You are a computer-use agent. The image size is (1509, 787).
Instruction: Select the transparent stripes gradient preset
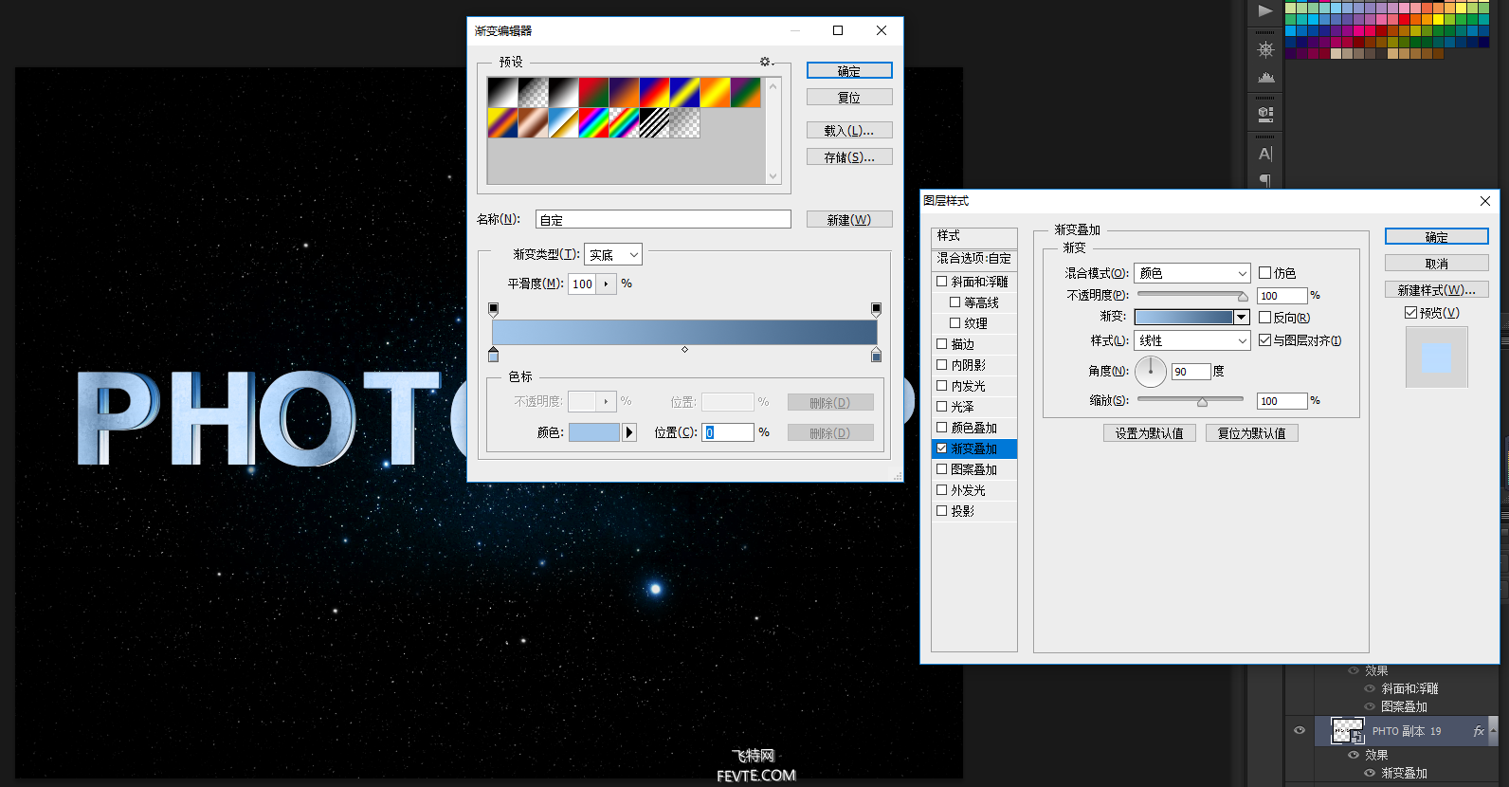coord(654,123)
